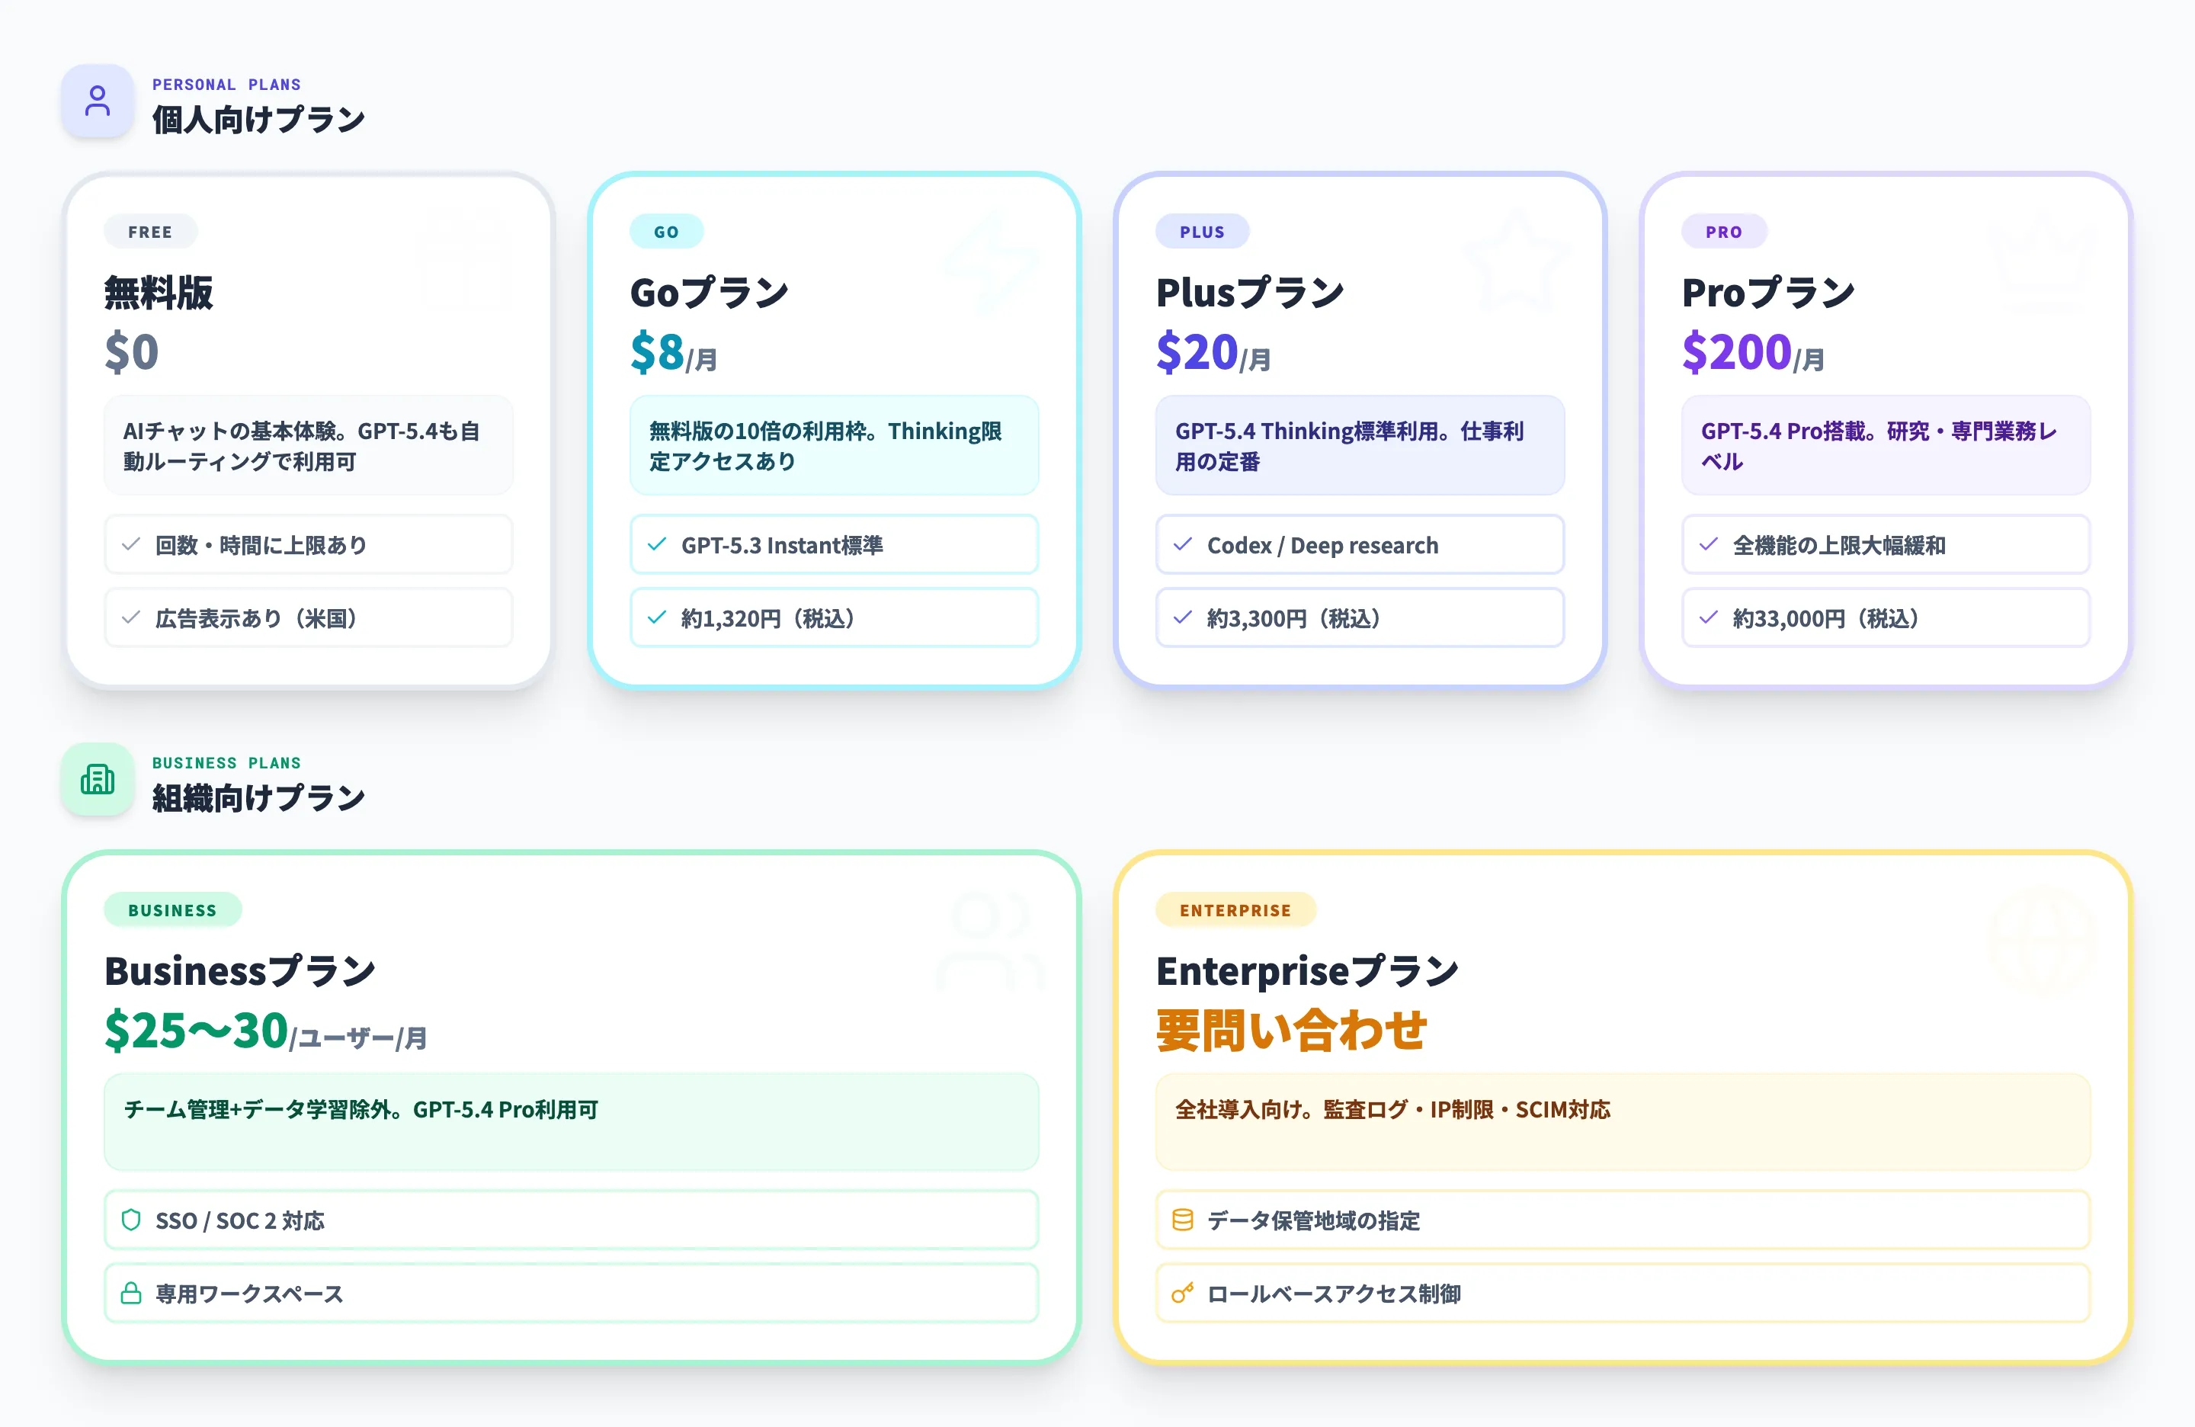
Task: Select the ENTERPRISE badge on the Enterprise card
Action: click(x=1236, y=909)
